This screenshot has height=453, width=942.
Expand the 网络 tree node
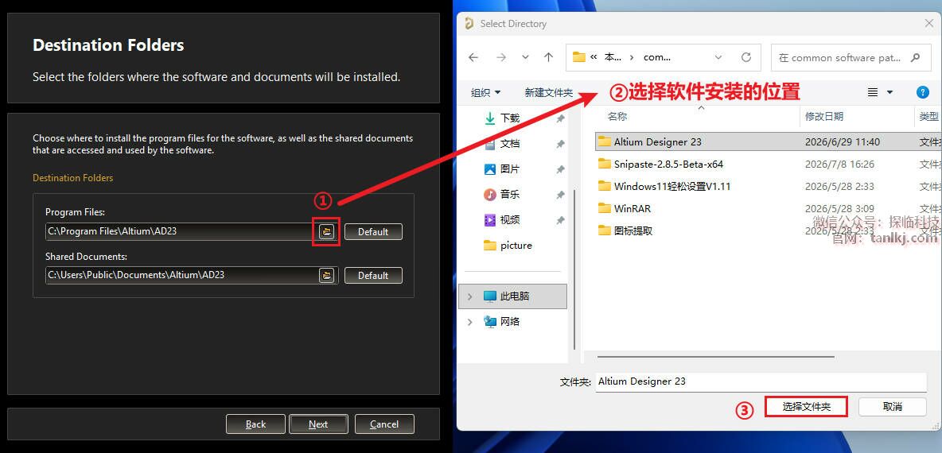click(x=469, y=322)
